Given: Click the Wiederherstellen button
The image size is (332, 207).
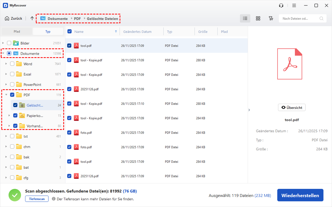Looking at the screenshot, I should [x=300, y=195].
